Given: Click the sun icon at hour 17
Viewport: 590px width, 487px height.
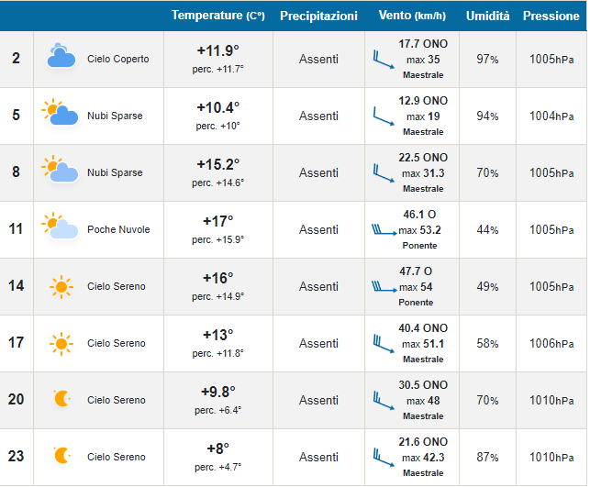Looking at the screenshot, I should pos(61,343).
